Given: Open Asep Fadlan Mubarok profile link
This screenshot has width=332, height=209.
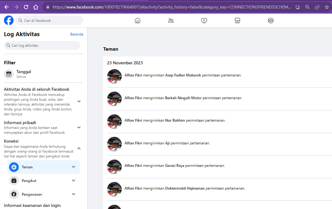Looking at the screenshot, I should coord(183,75).
